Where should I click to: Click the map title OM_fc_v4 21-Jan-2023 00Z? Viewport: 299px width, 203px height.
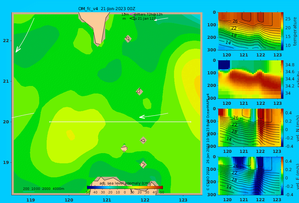pyautogui.click(x=107, y=9)
